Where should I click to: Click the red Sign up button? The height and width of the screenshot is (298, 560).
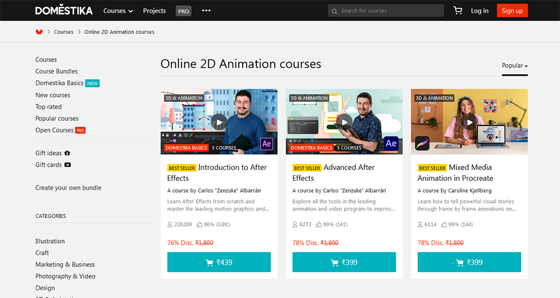click(x=512, y=11)
